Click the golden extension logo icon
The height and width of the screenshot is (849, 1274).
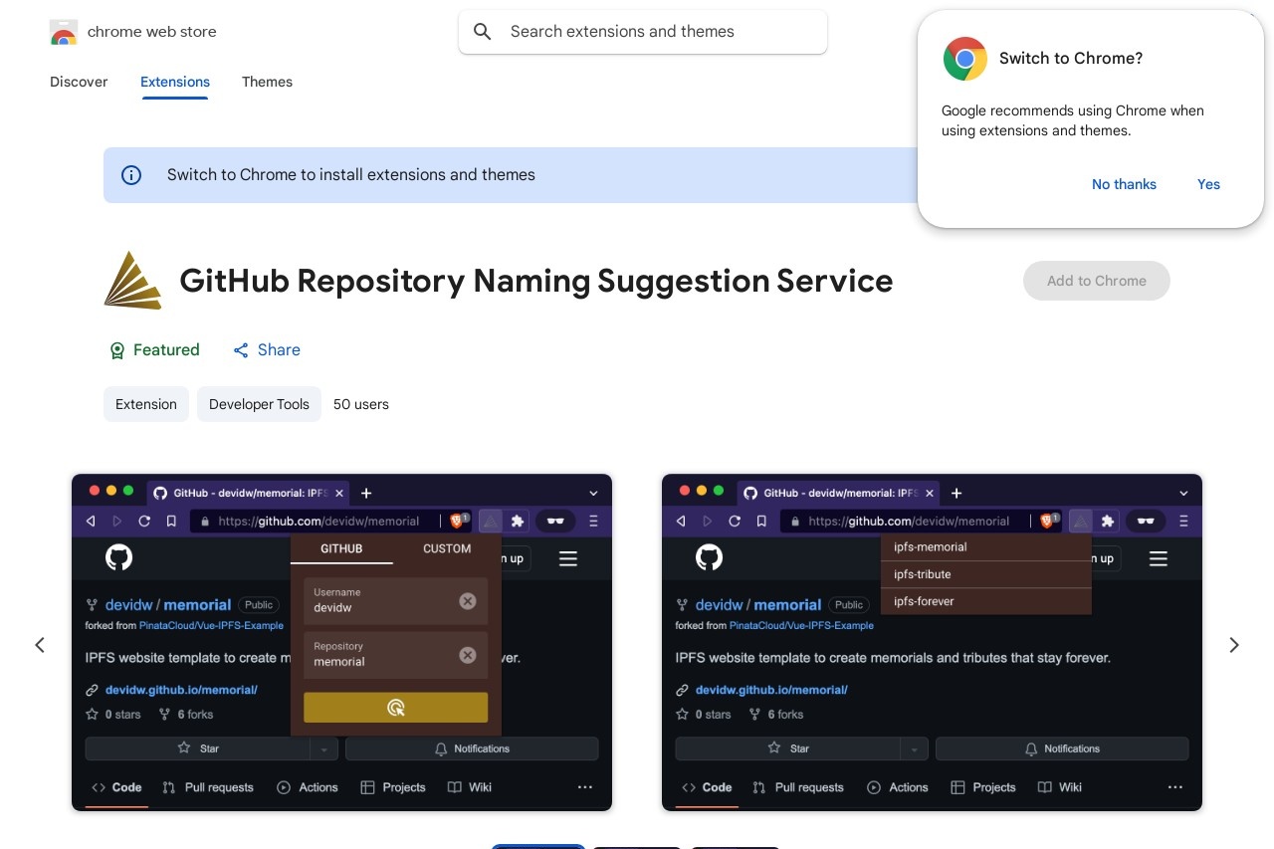click(x=133, y=281)
